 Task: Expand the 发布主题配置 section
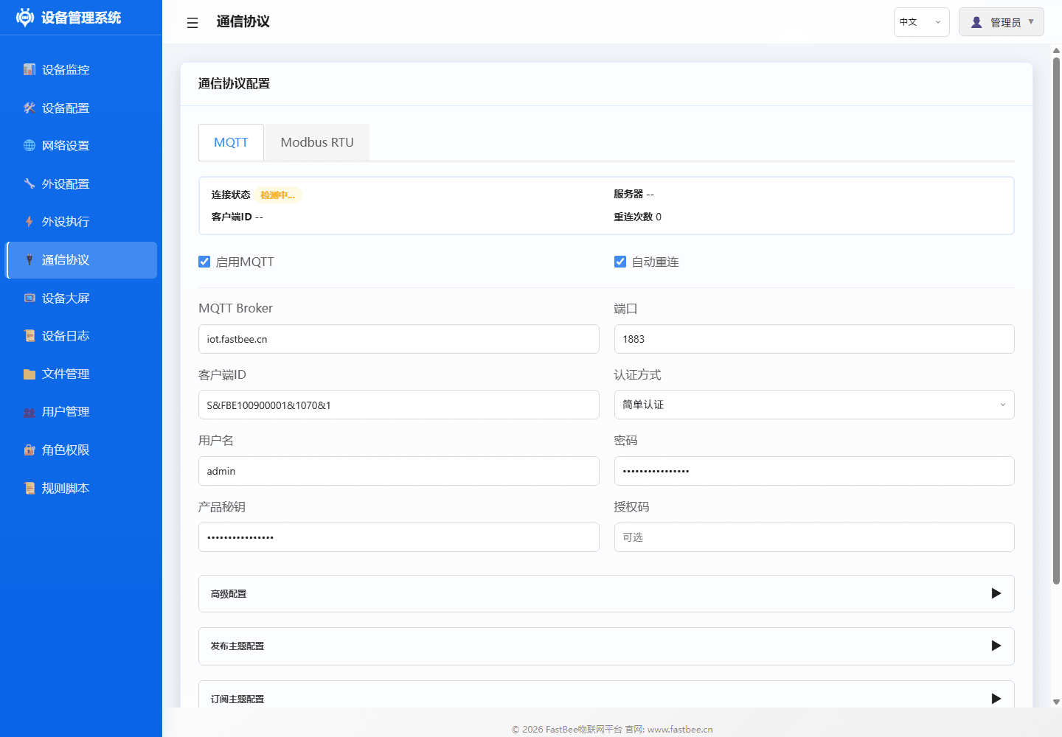coord(606,646)
